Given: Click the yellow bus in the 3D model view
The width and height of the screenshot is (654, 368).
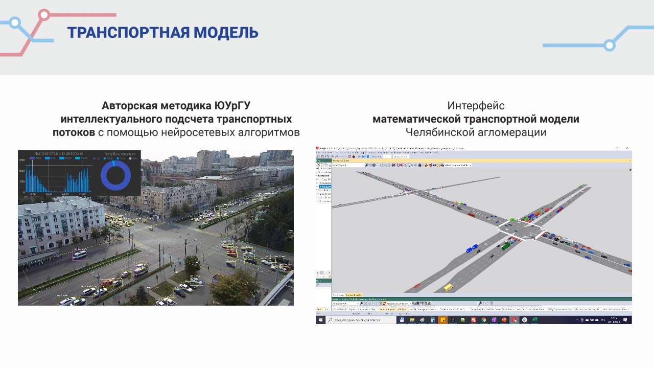Looking at the screenshot, I should tap(448, 287).
